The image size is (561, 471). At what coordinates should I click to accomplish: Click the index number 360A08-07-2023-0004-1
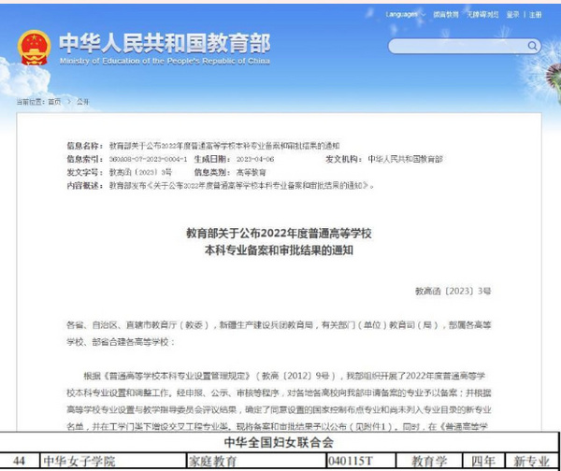[x=148, y=159]
